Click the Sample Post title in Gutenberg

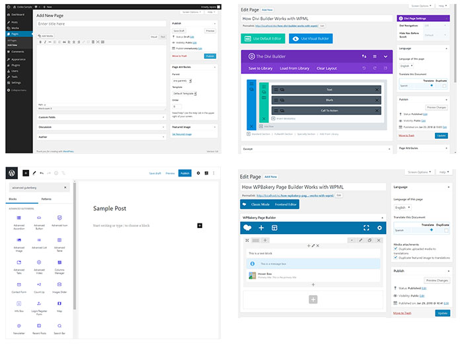110,208
